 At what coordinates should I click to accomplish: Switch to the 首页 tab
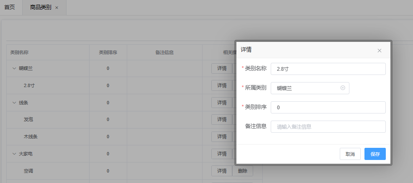coord(10,8)
